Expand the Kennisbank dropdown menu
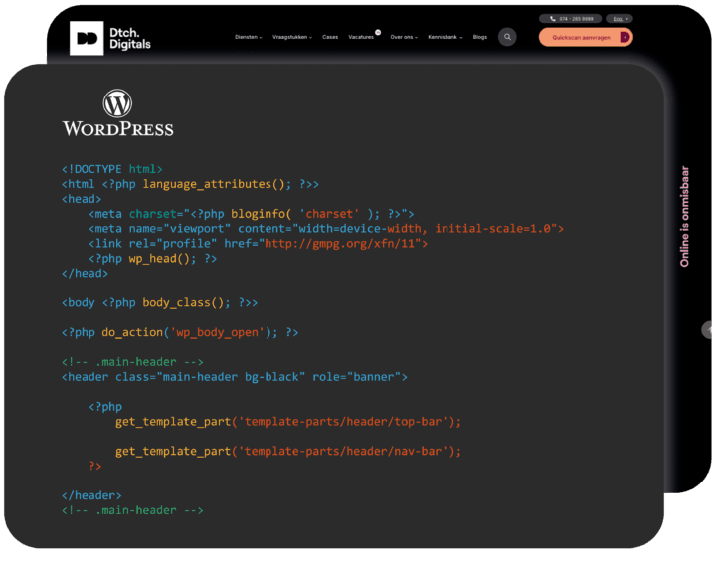This screenshot has height=578, width=716. tap(446, 37)
